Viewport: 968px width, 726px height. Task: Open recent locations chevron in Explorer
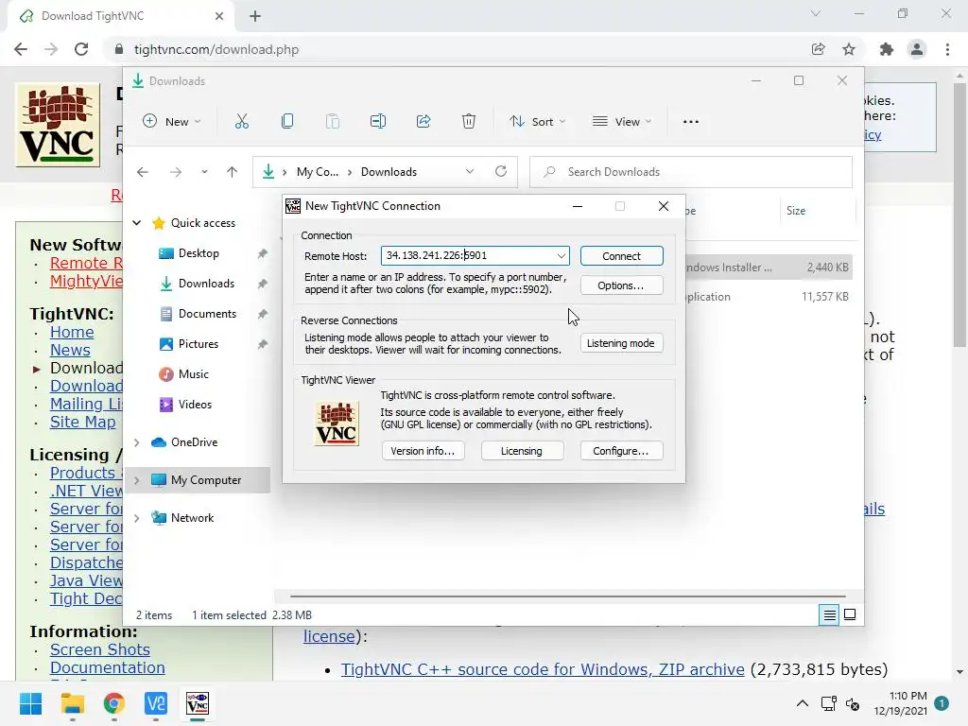pyautogui.click(x=204, y=172)
